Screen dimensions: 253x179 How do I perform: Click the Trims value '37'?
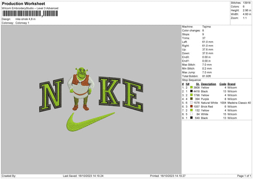click(x=204, y=38)
